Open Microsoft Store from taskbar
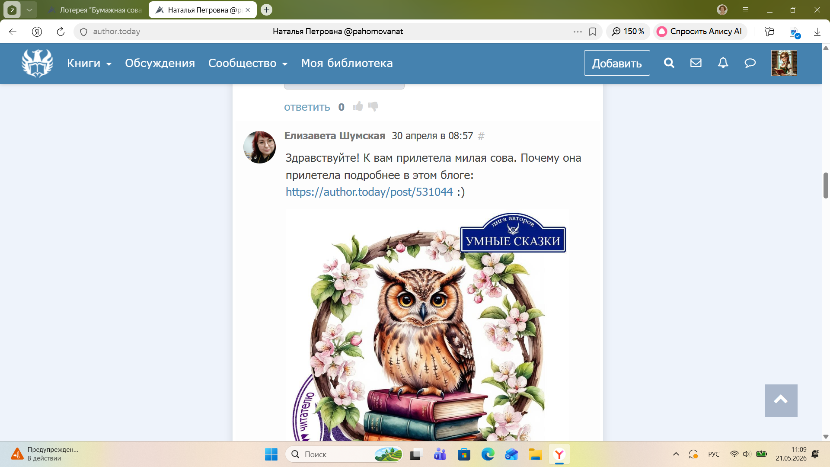The image size is (830, 467). tap(464, 454)
